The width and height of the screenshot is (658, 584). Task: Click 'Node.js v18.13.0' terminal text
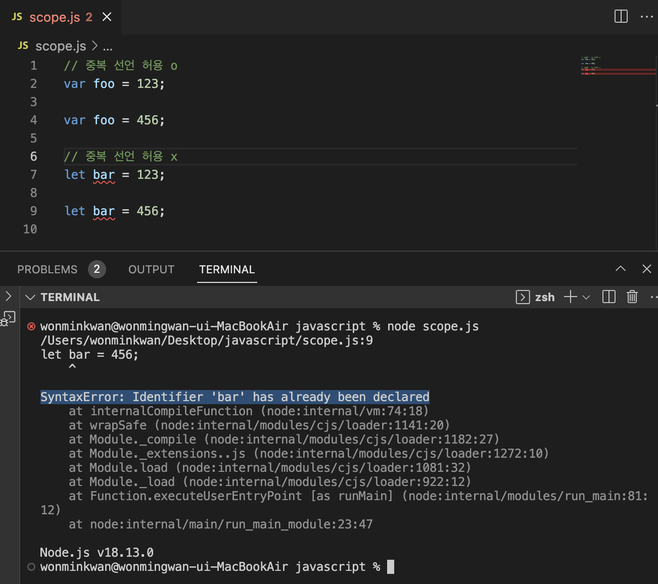pos(97,553)
